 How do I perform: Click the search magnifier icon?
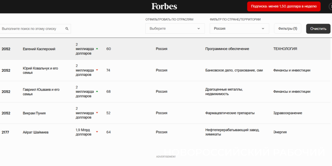pyautogui.click(x=67, y=29)
